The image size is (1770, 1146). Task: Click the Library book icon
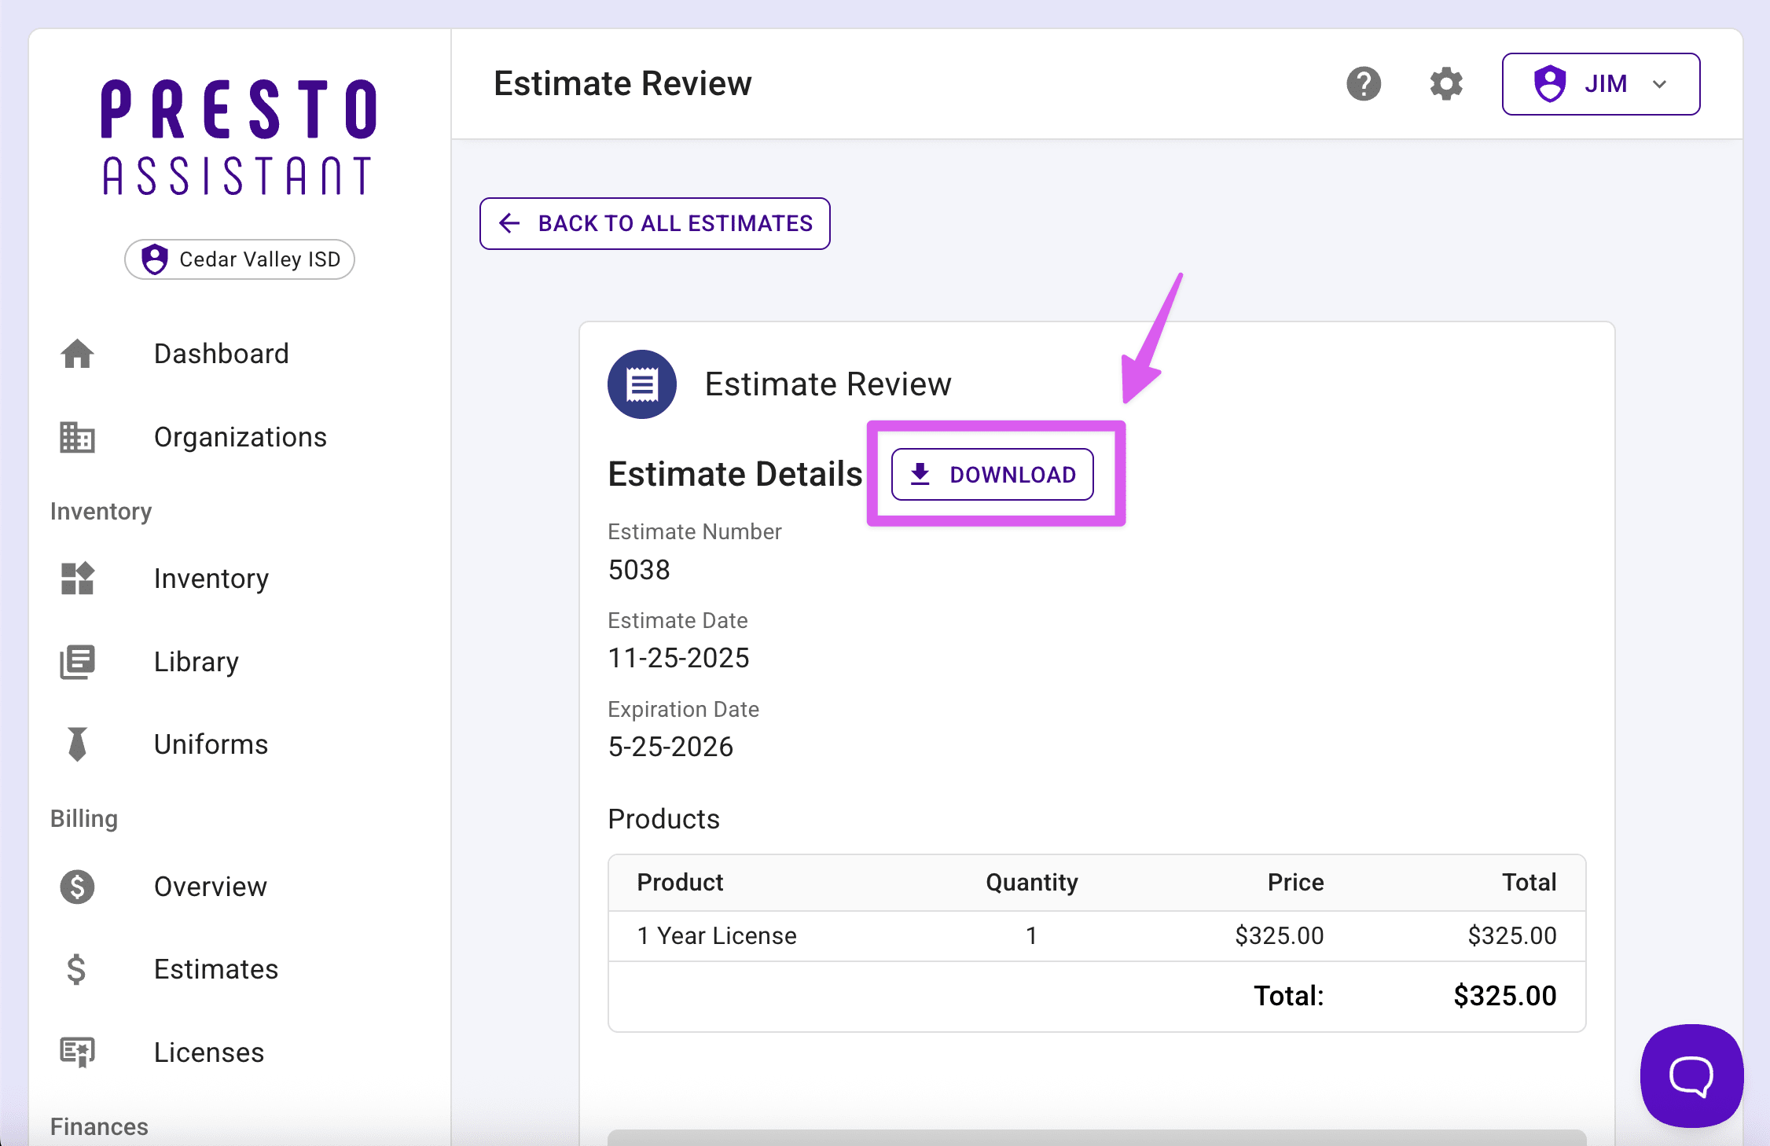[x=76, y=662]
